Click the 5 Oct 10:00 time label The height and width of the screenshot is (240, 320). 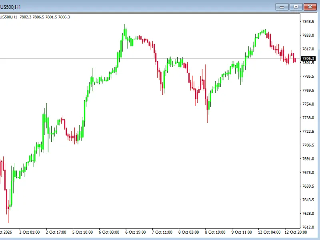click(x=82, y=232)
